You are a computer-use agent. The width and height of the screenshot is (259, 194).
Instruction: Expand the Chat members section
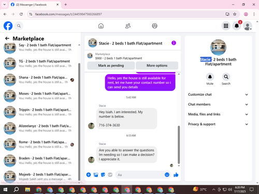tap(218, 105)
